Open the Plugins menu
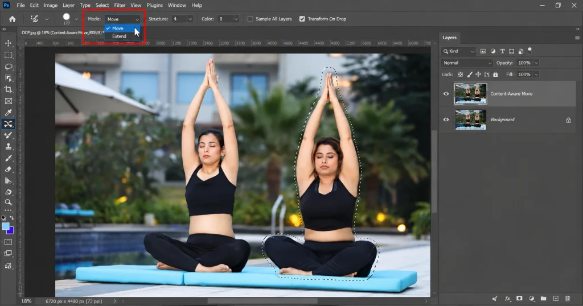The width and height of the screenshot is (583, 306). click(x=155, y=5)
